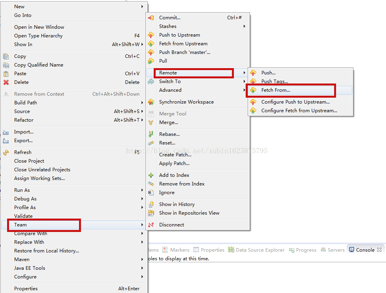The image size is (386, 293).
Task: Click the Remove from Index icon
Action: pyautogui.click(x=151, y=184)
